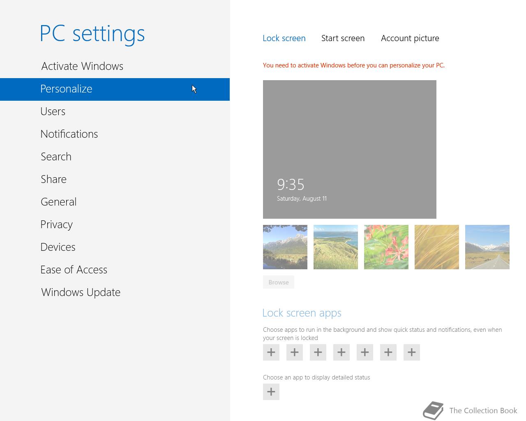
Task: Open the Activate Windows settings page
Action: [115, 66]
